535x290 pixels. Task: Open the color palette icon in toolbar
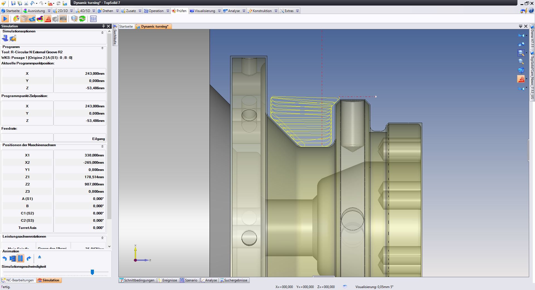click(16, 19)
